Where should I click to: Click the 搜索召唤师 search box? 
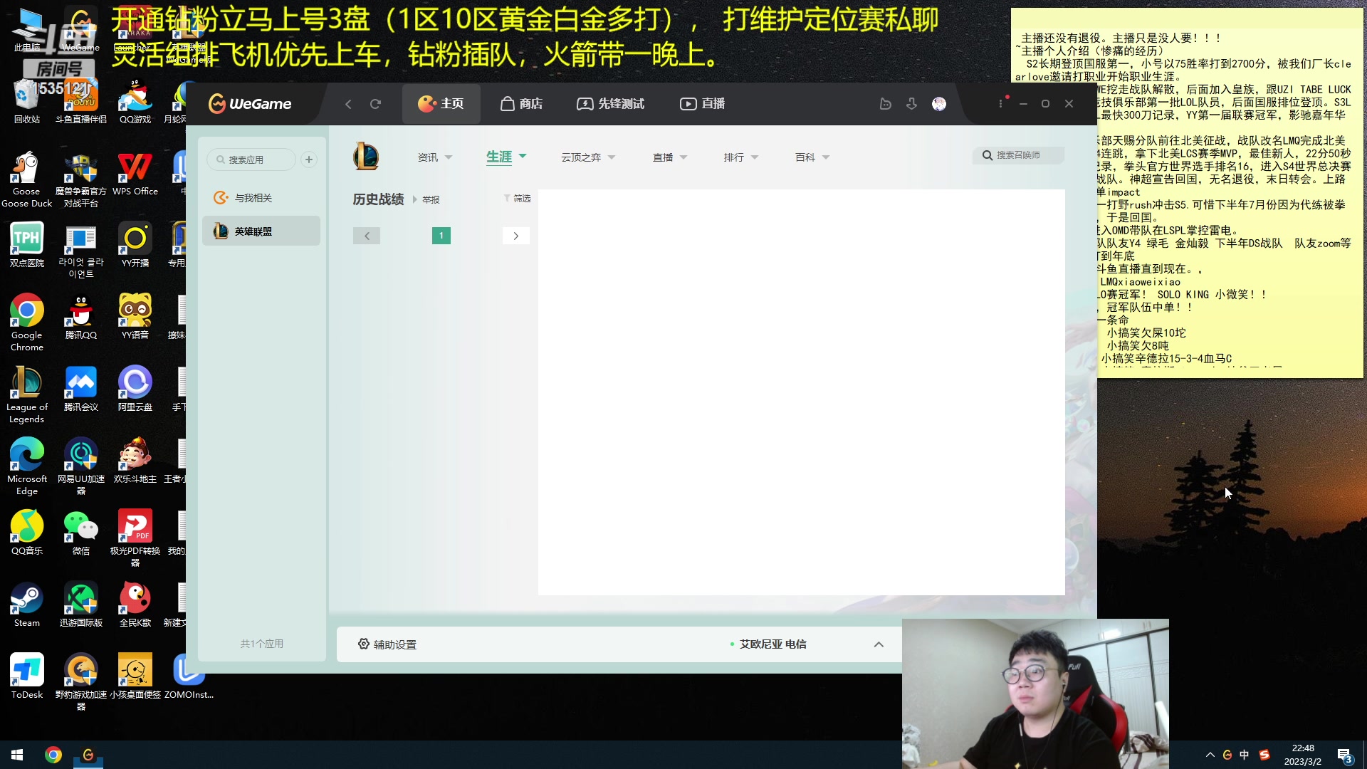[1019, 155]
